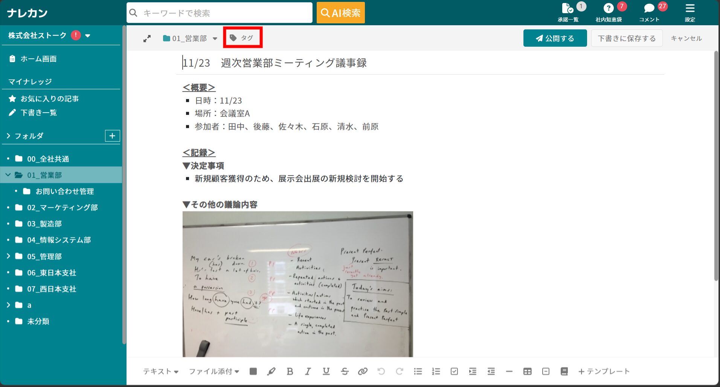Screen dimensions: 720x387
Task: Expand the folder named a
Action: point(8,305)
